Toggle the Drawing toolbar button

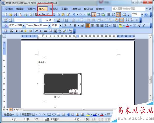point(118,15)
